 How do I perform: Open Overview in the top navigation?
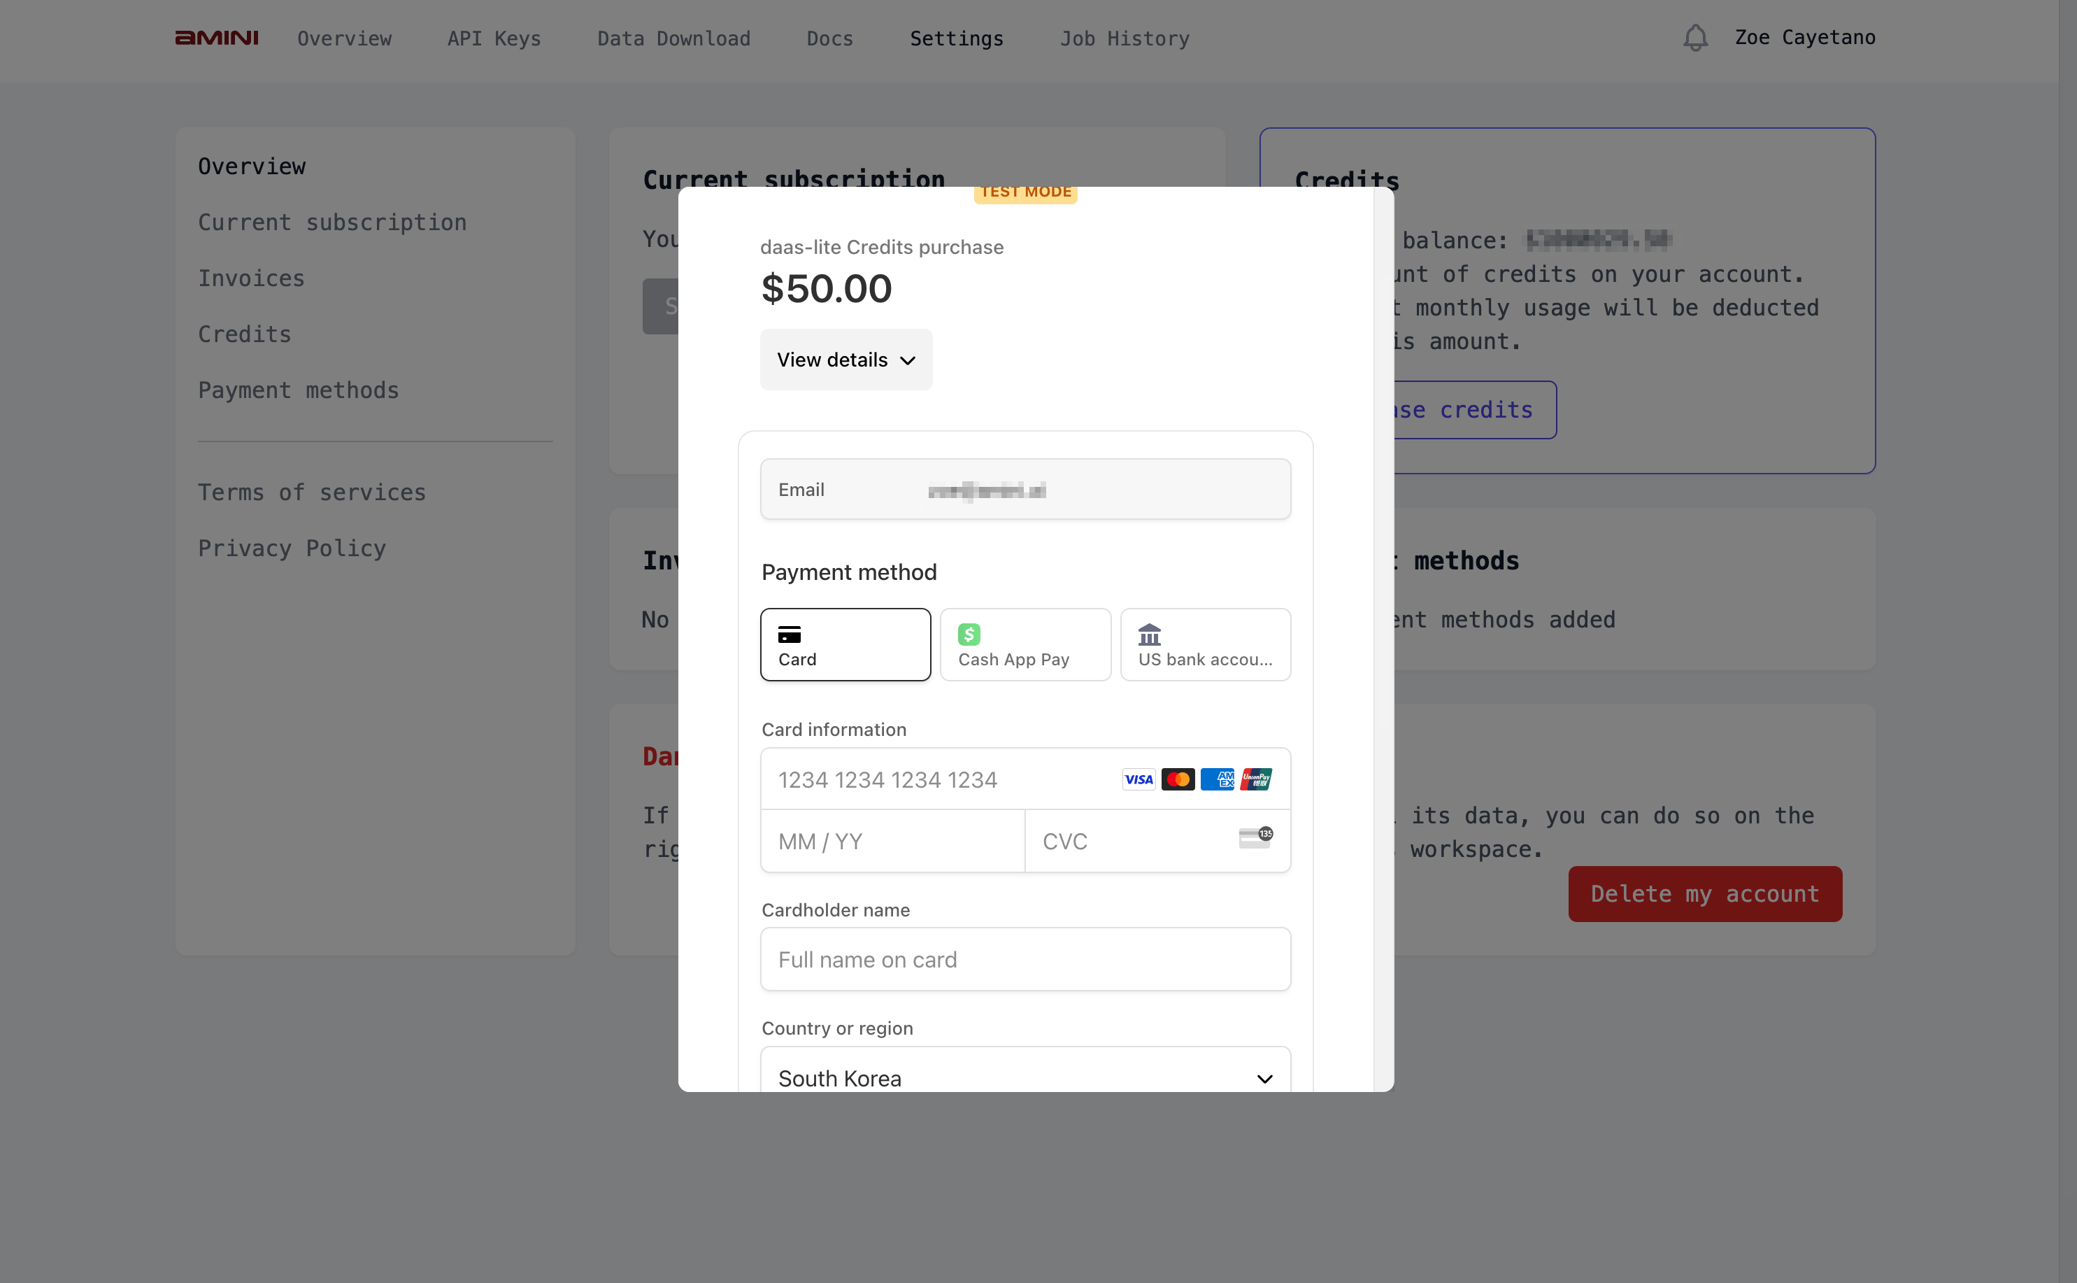pos(344,38)
